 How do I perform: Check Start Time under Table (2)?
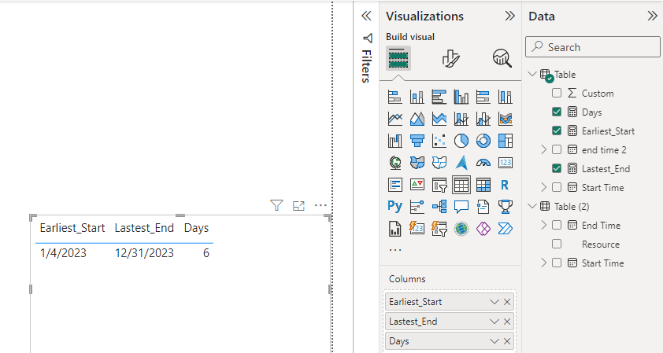tap(557, 263)
